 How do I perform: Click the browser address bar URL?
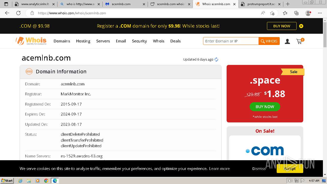(x=72, y=13)
